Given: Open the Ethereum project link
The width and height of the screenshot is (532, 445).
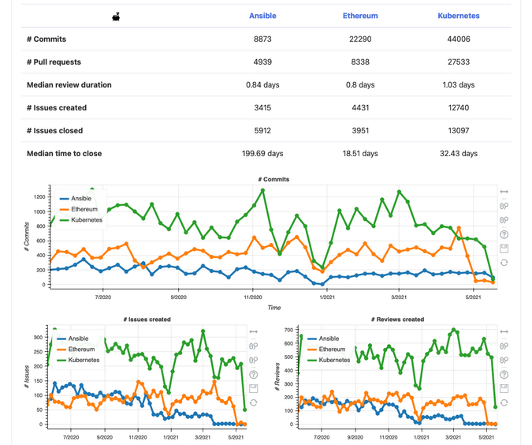Looking at the screenshot, I should point(360,16).
